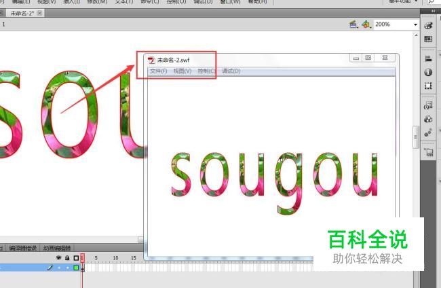Click the SWF file icon in preview title bar

(151, 60)
